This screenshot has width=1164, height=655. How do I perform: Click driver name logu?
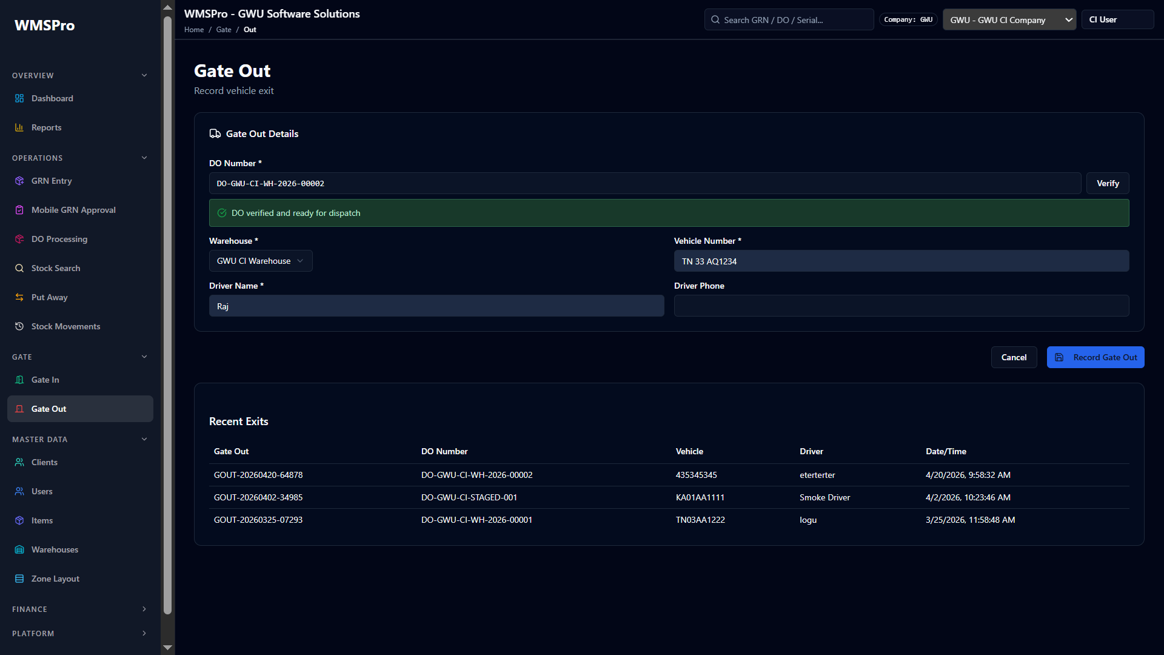point(808,520)
